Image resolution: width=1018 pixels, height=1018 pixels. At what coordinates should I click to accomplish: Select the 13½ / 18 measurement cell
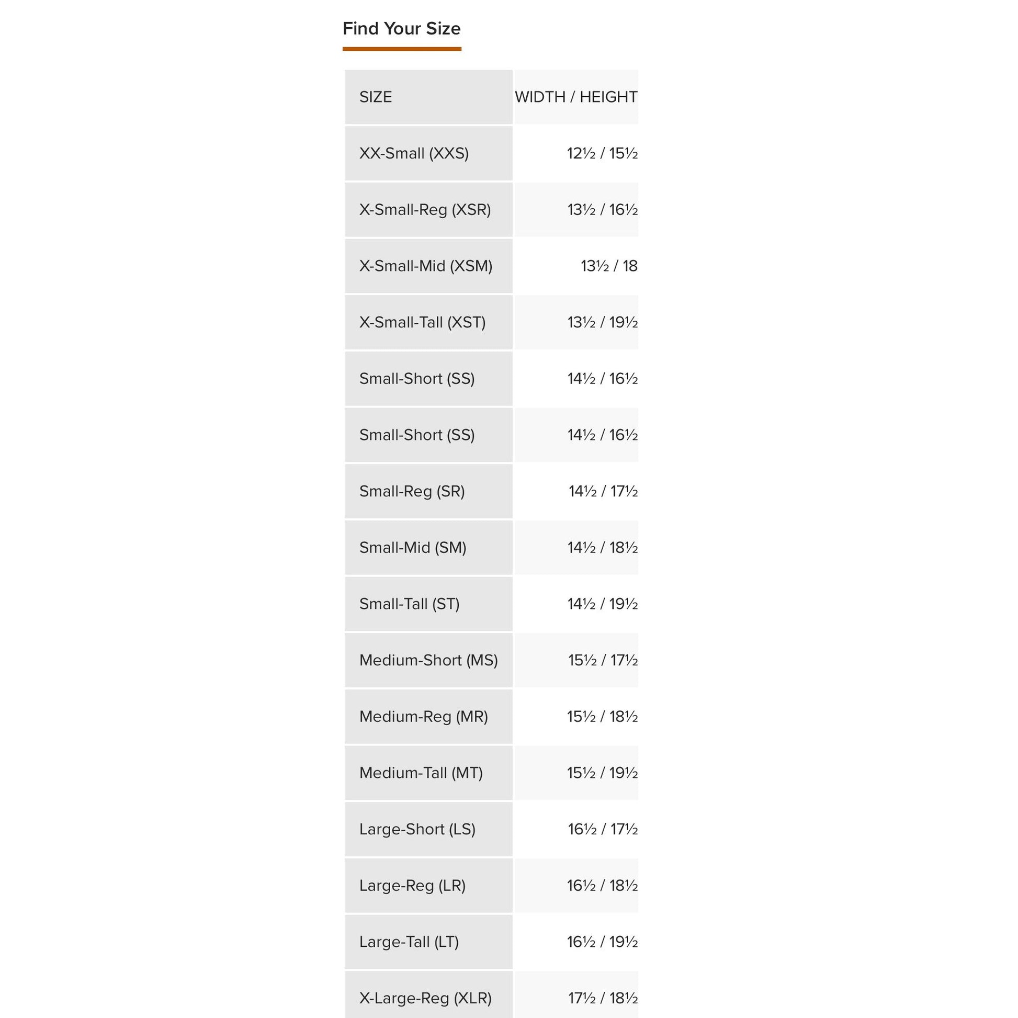point(609,266)
